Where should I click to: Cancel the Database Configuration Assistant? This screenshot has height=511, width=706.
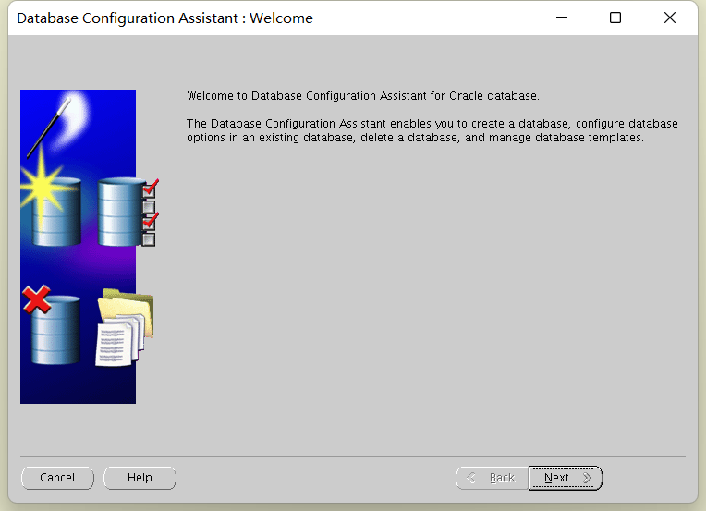point(57,478)
